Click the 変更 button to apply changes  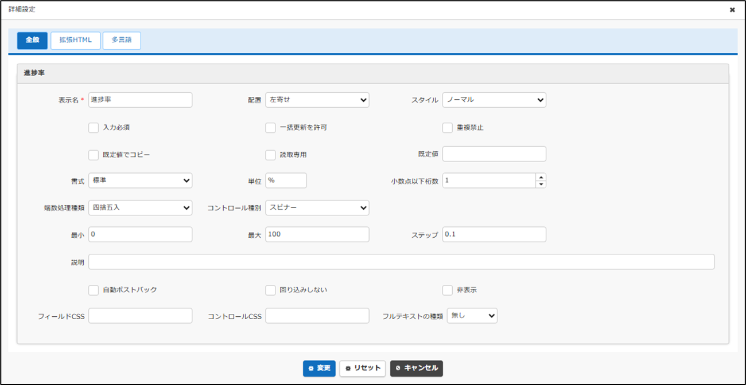[319, 368]
